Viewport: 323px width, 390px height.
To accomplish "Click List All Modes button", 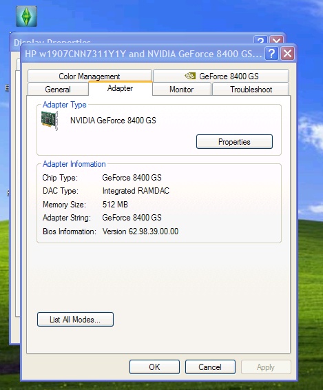I will pyautogui.click(x=75, y=319).
